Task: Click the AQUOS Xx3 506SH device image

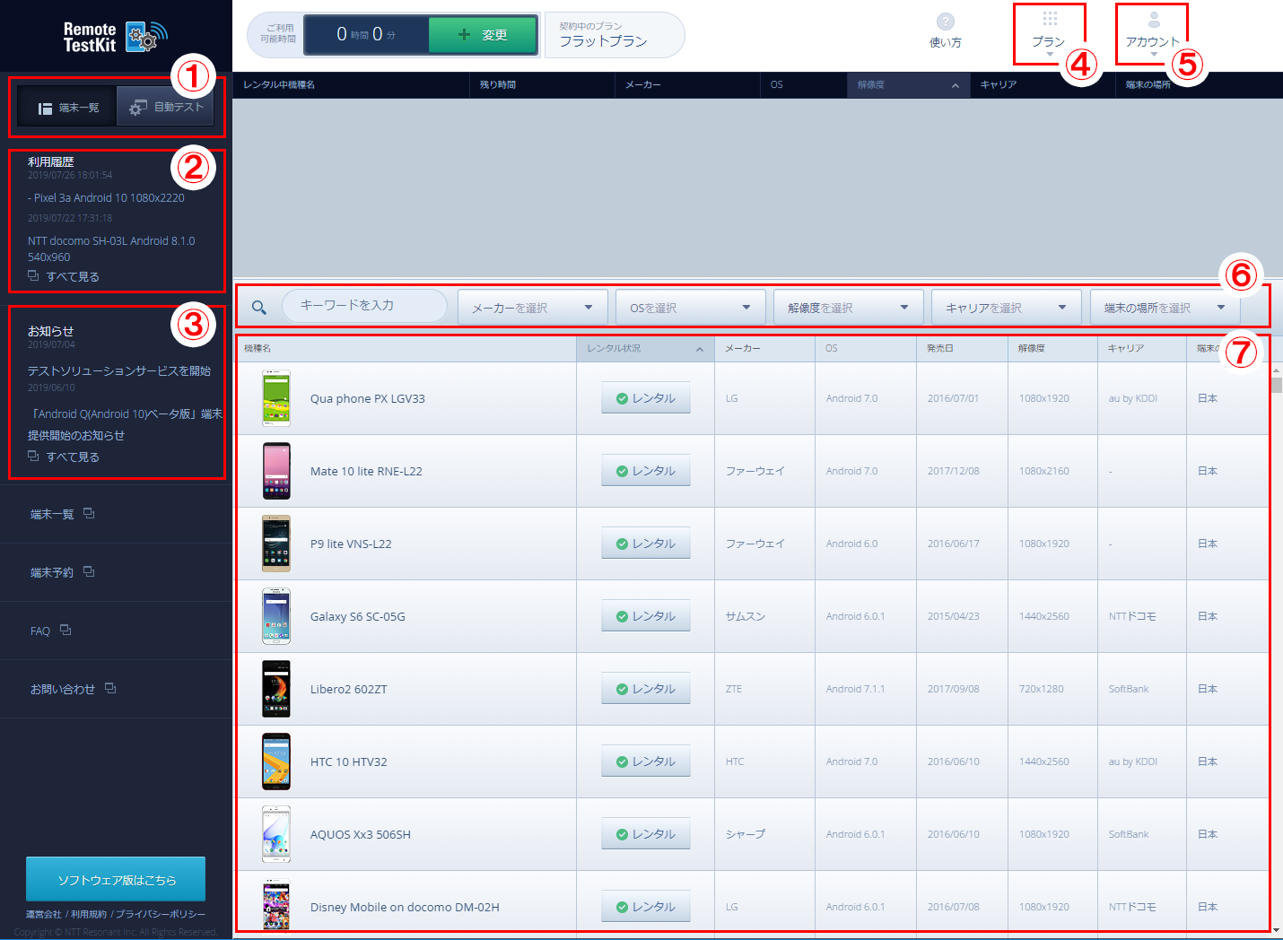Action: 276,834
